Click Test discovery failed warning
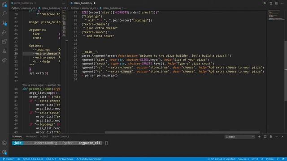 pyautogui.click(x=89, y=159)
